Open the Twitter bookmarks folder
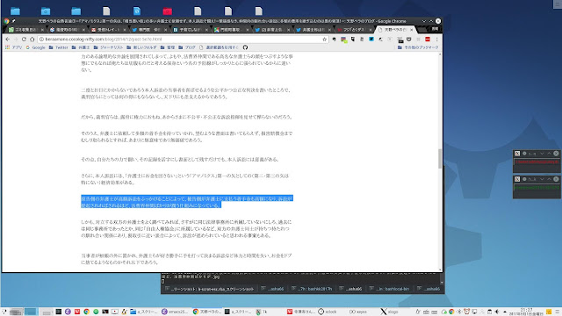 [59, 47]
